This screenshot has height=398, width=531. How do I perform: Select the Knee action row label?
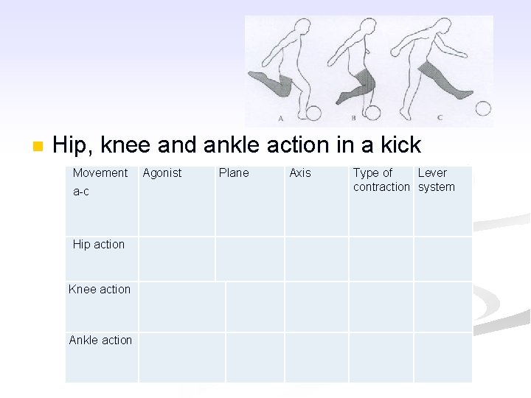pyautogui.click(x=100, y=290)
